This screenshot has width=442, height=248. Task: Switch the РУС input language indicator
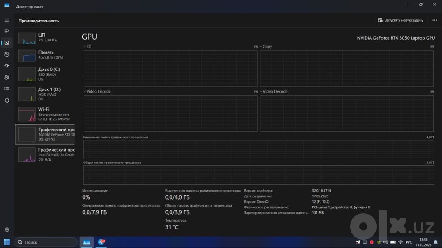point(409,242)
